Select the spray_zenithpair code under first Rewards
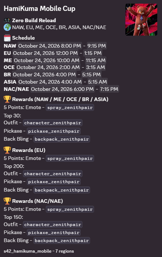162x257 pixels. click(x=70, y=108)
